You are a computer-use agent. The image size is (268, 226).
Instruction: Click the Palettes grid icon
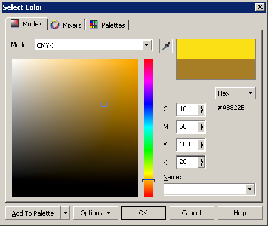click(93, 25)
